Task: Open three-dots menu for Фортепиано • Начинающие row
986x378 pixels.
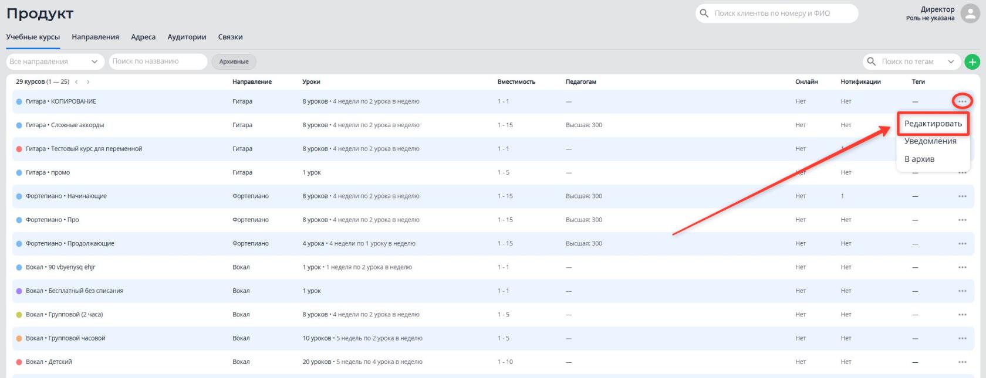Action: click(x=962, y=196)
